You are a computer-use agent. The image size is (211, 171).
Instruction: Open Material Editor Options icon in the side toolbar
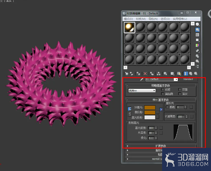coord(197,56)
